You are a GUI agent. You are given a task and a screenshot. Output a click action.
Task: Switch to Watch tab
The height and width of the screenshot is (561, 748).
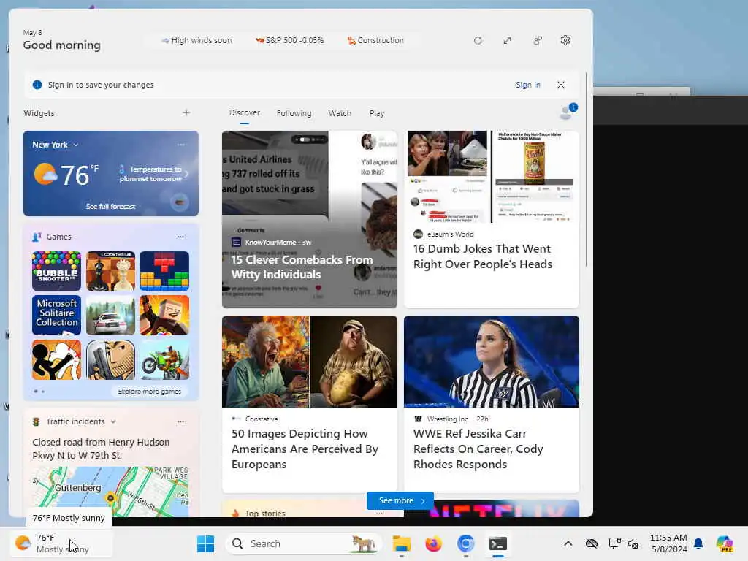point(340,113)
